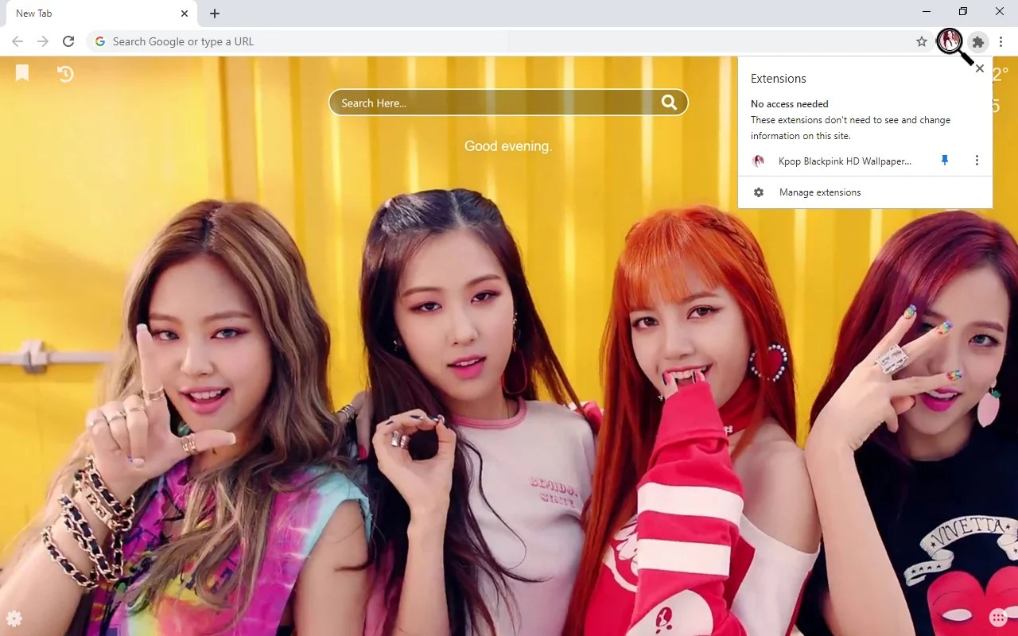Click the Google logo inside the address bar
The image size is (1018, 636).
coord(99,41)
